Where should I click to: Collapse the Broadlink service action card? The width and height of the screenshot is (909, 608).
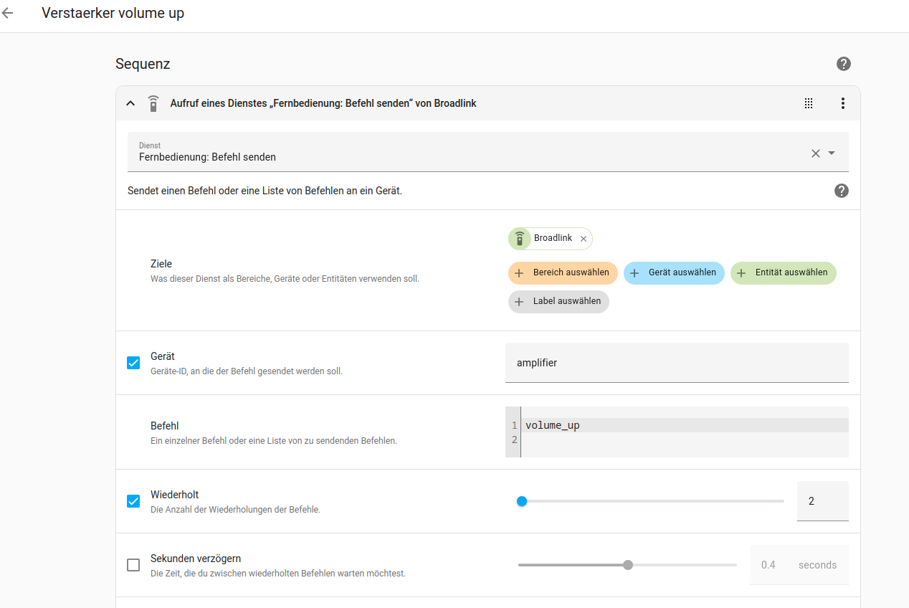pyautogui.click(x=130, y=103)
